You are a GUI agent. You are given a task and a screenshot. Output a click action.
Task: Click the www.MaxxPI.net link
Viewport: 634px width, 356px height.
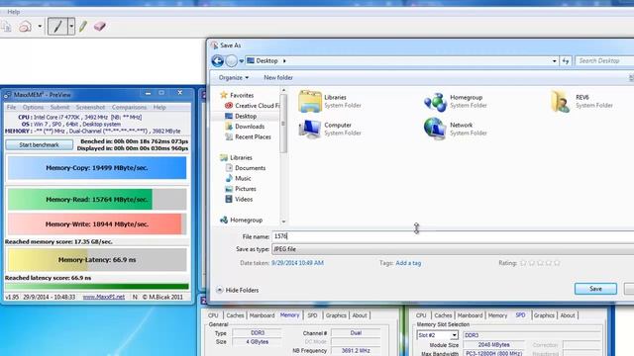coord(103,297)
